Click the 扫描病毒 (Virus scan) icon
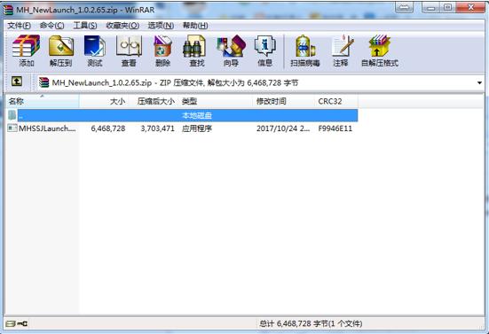 pyautogui.click(x=305, y=50)
